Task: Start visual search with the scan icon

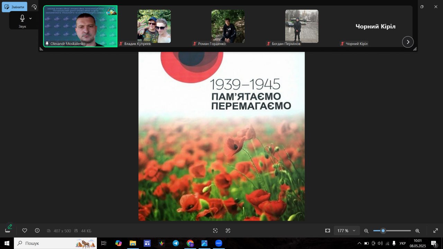Action: (x=215, y=231)
